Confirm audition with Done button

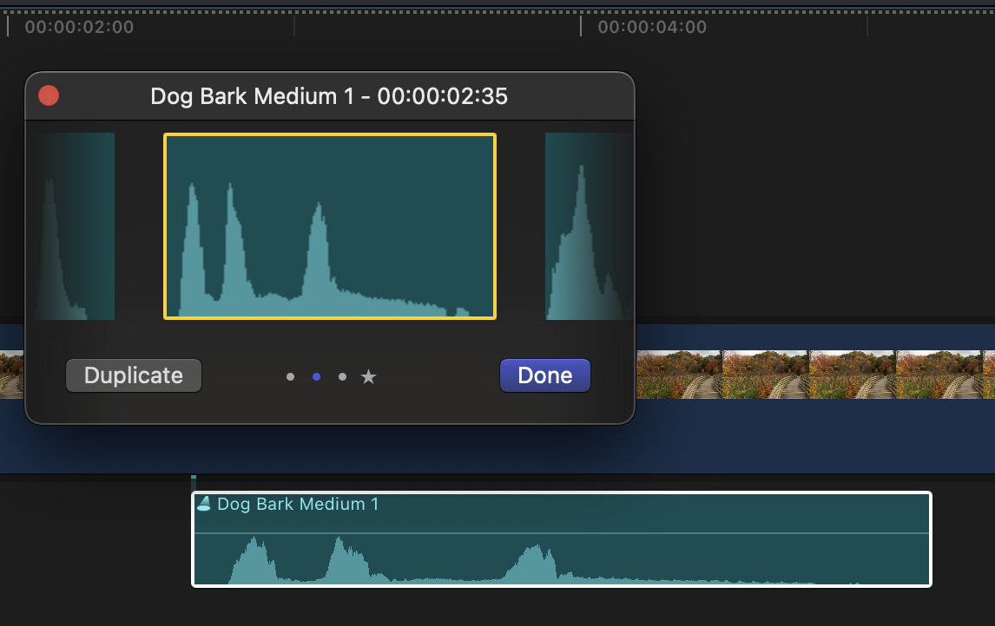(544, 375)
